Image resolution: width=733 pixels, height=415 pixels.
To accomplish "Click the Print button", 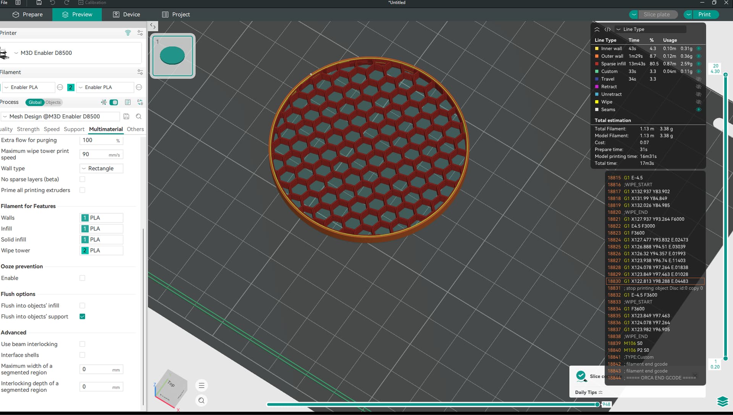I will pos(704,14).
